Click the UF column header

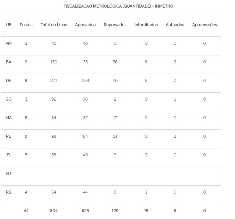(8, 25)
